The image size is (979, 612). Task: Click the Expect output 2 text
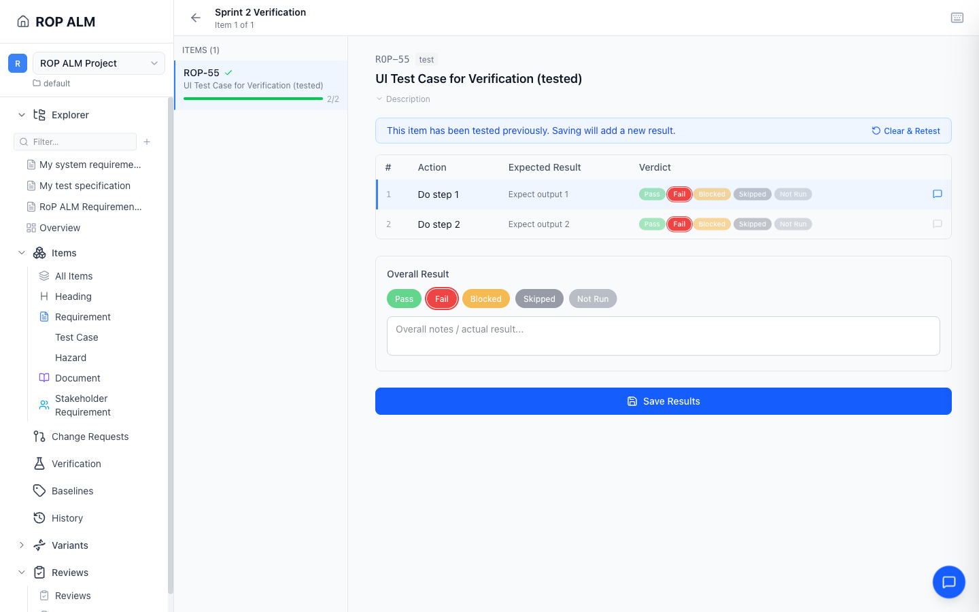539,224
